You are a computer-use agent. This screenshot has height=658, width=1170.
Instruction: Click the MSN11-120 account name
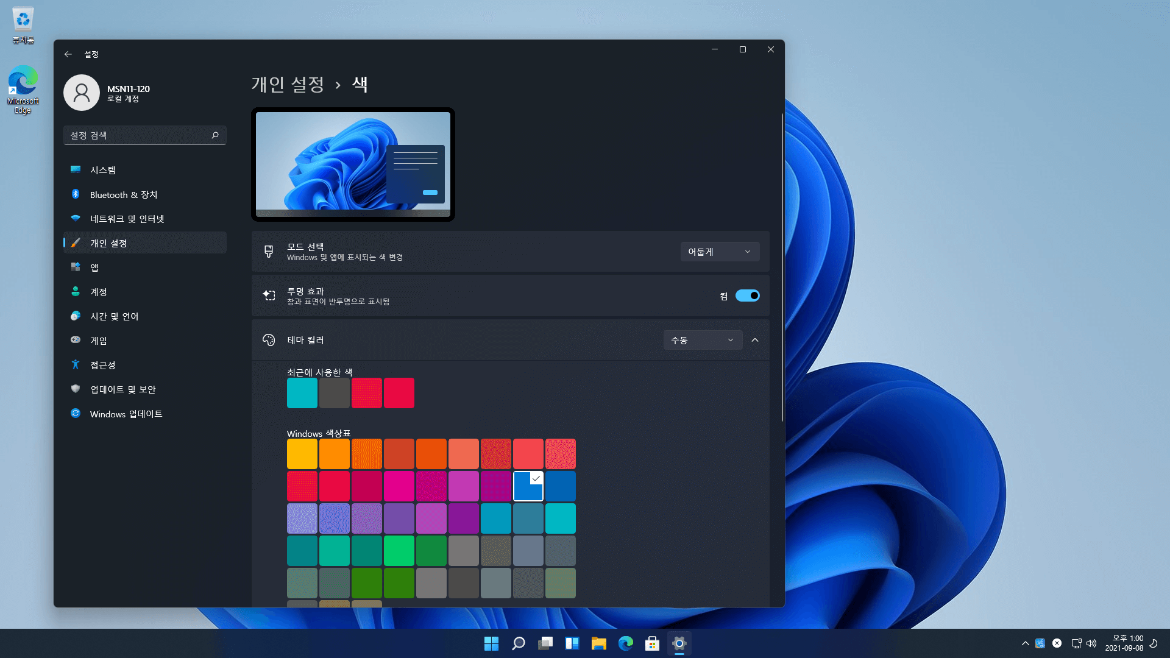[x=129, y=88]
